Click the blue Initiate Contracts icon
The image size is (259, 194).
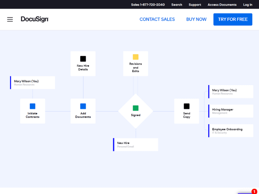(32, 106)
